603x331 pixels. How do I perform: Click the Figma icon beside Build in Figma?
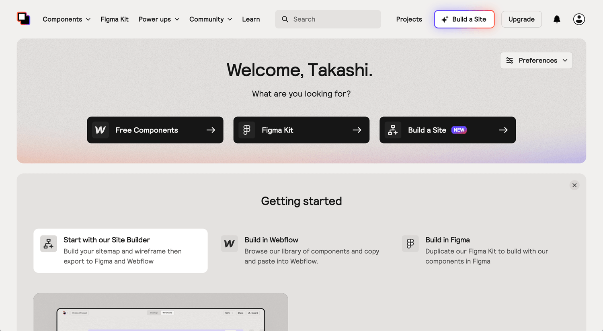pos(410,244)
